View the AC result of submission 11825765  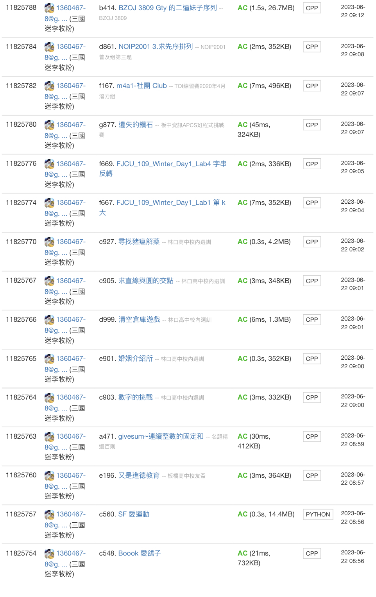[242, 359]
